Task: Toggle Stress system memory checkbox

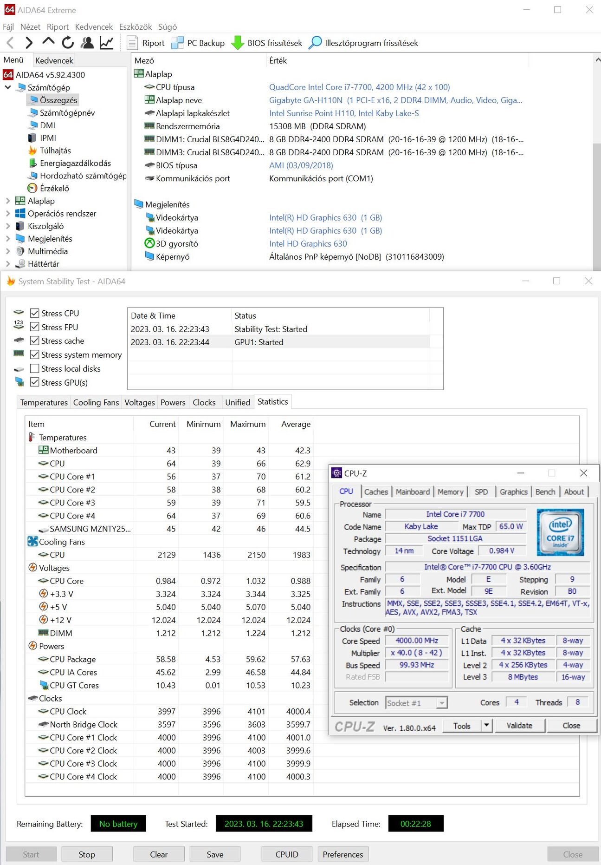Action: click(x=34, y=354)
